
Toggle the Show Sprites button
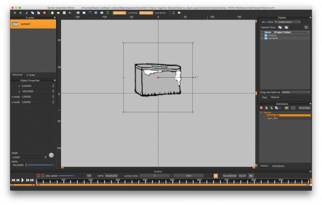pos(146,13)
